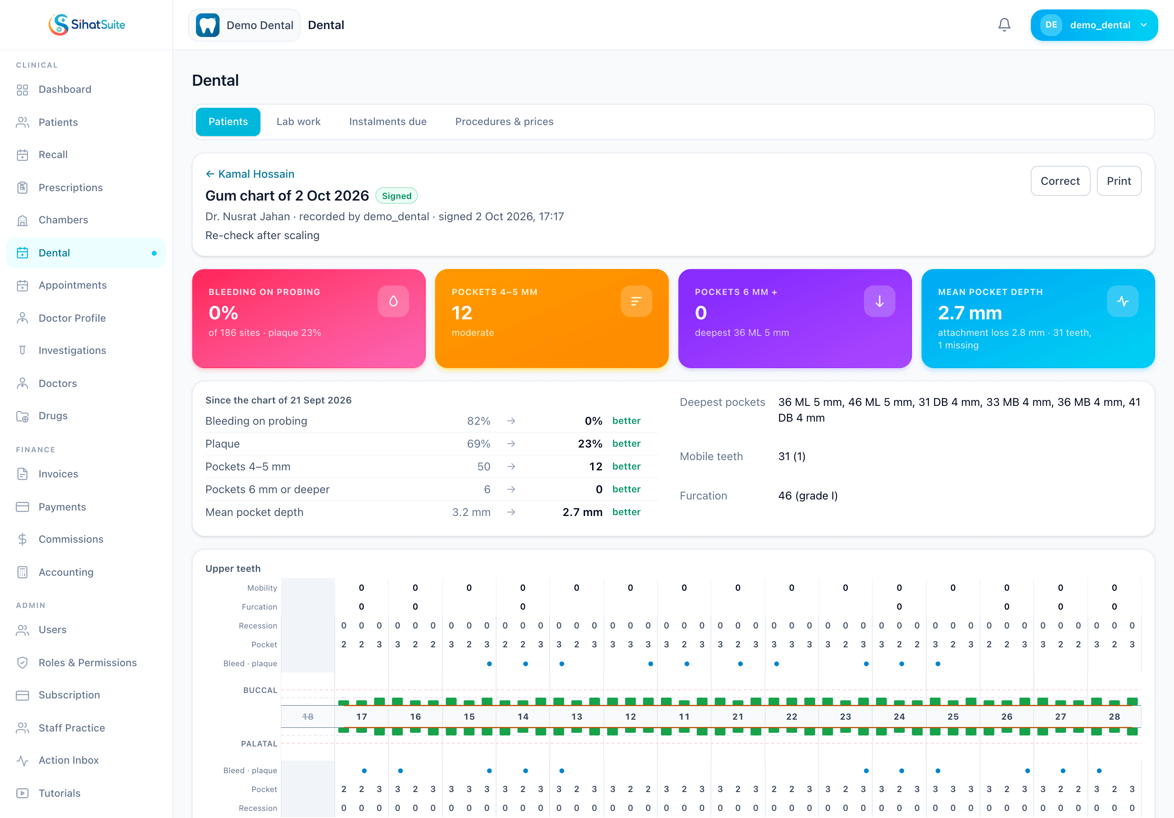1174x818 pixels.
Task: Navigate to Chambers
Action: pos(86,220)
